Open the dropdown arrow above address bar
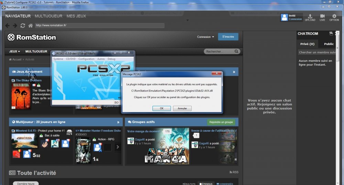Viewport: 344px width, 185px height. pos(187,20)
